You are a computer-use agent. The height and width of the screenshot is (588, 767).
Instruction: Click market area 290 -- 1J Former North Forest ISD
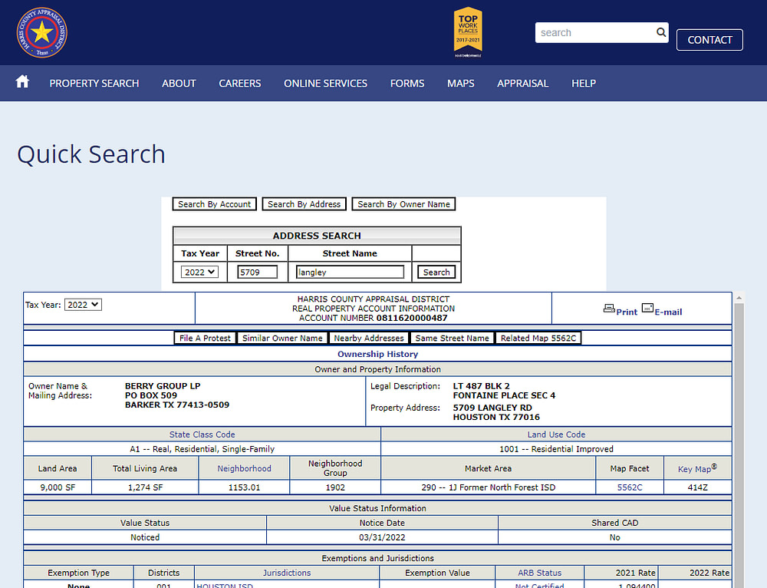click(488, 487)
